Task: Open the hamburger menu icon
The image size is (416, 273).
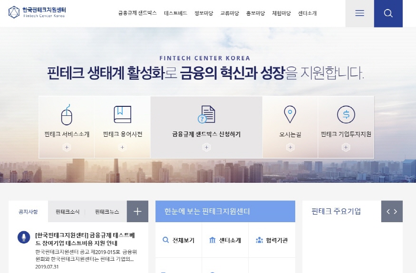Action: (x=359, y=13)
